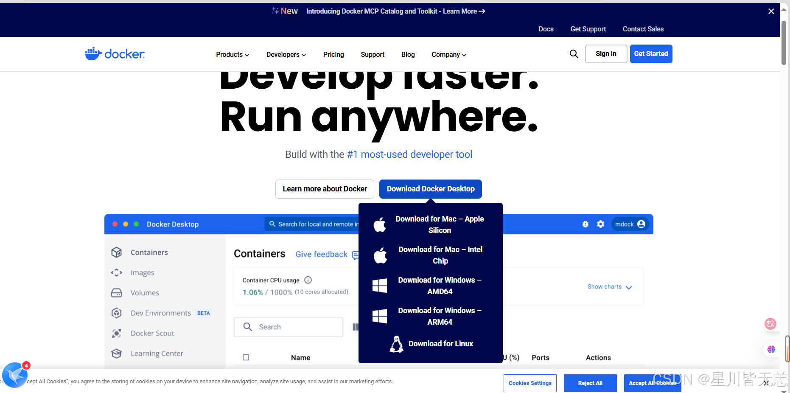The height and width of the screenshot is (393, 790).
Task: Click the translate extension icon on right edge
Action: click(x=770, y=324)
